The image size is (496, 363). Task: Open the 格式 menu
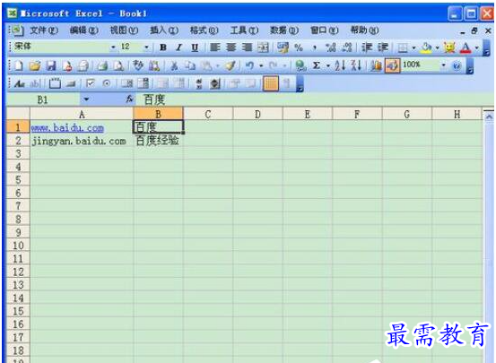point(204,30)
